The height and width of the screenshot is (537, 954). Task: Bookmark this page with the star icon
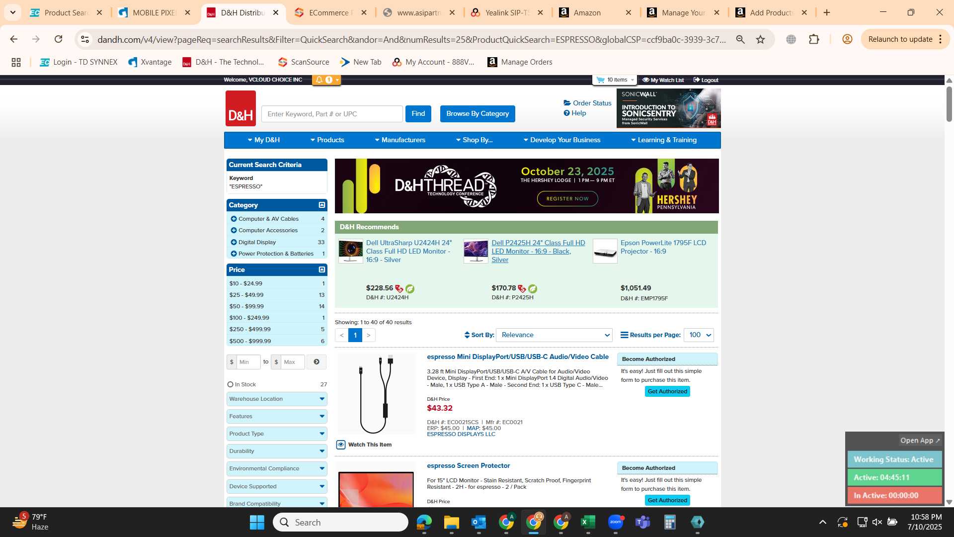click(760, 39)
